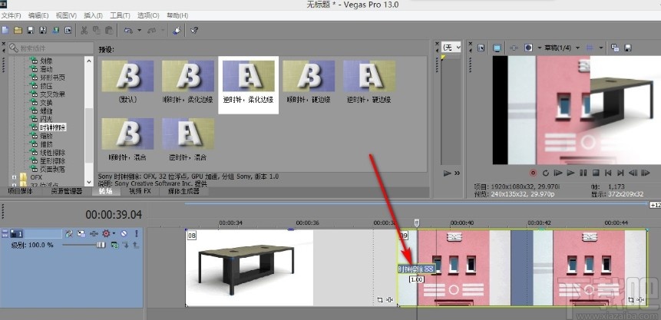This screenshot has width=661, height=320.
Task: Open the 编辑(E) menu
Action: [x=38, y=15]
